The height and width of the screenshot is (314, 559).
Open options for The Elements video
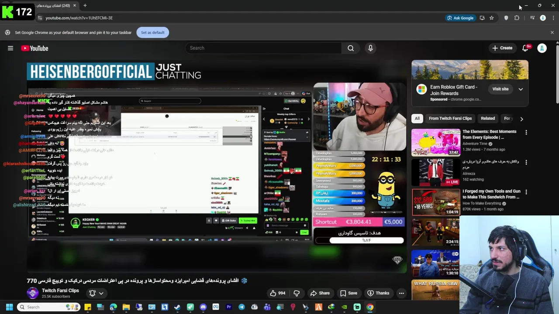tap(526, 132)
